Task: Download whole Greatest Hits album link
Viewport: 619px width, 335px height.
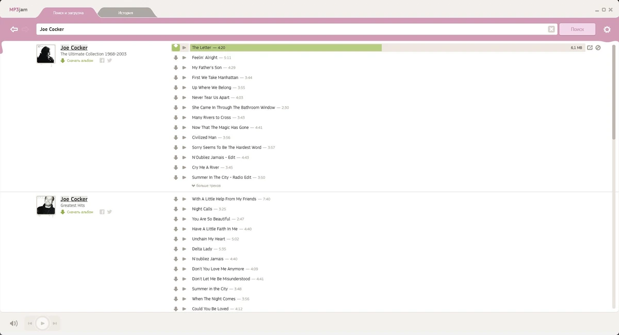Action: click(77, 212)
